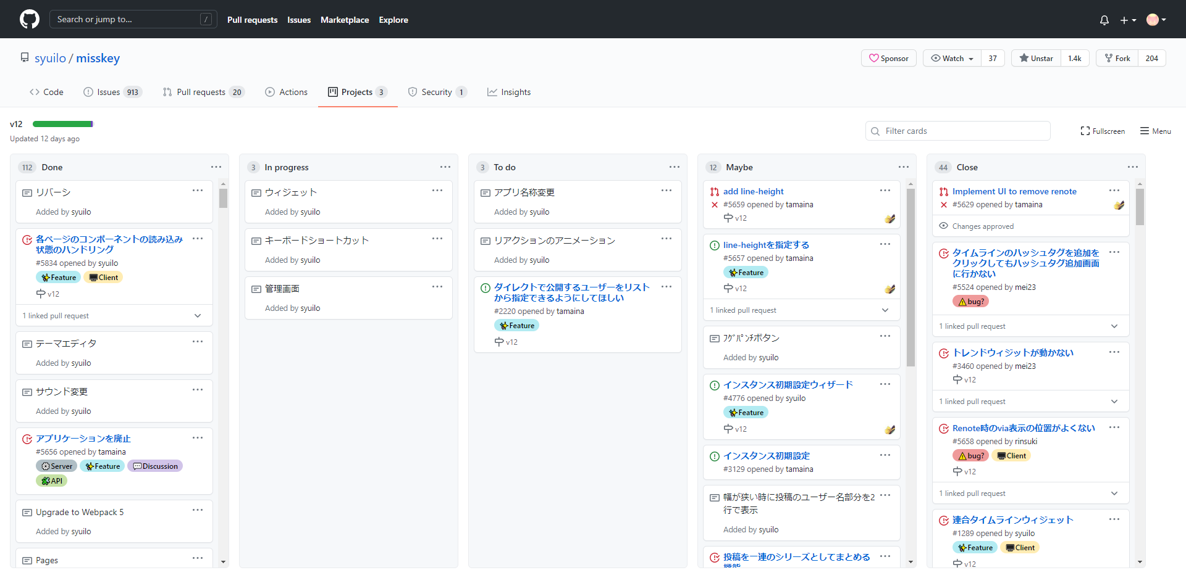
Task: Click the bug? label on #5524 card
Action: click(x=971, y=302)
